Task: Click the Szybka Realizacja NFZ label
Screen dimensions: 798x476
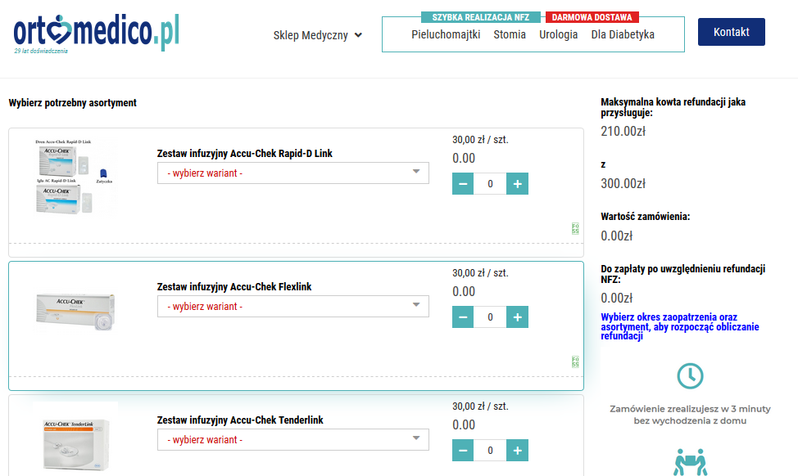Action: click(481, 17)
